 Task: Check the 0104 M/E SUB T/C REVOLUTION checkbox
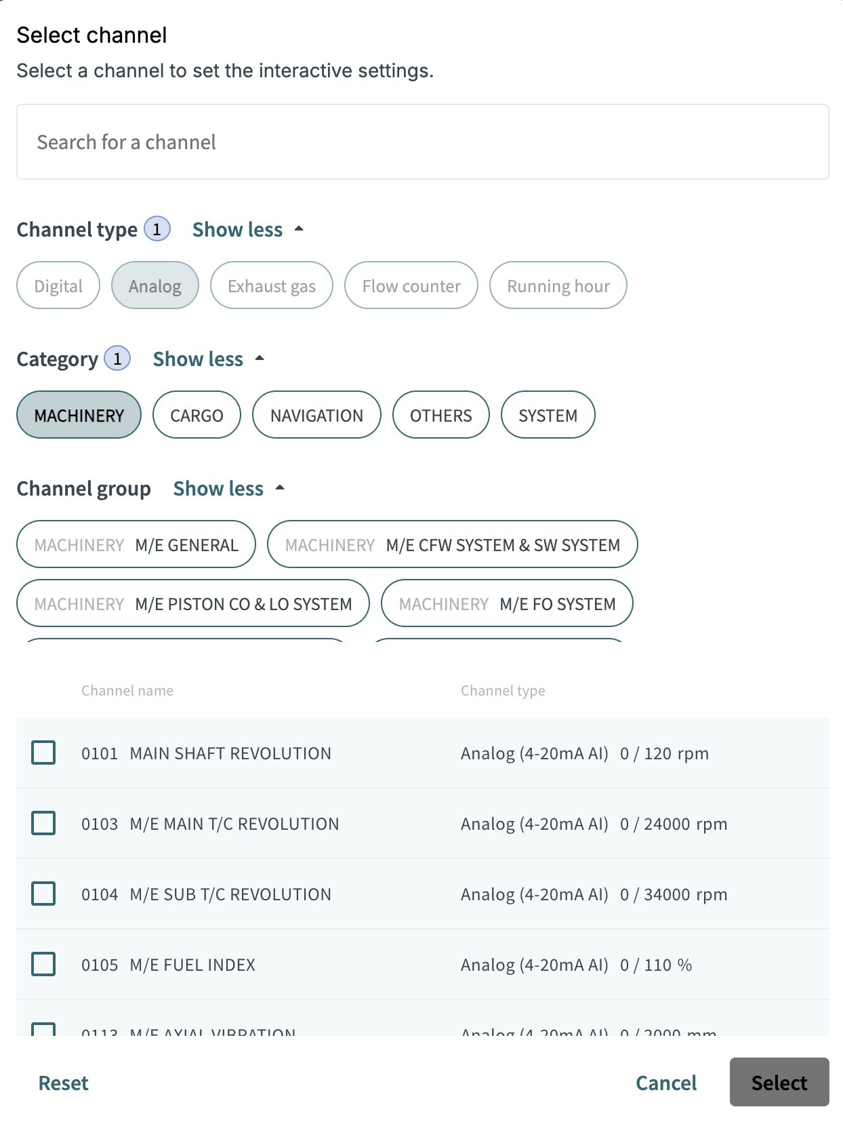[43, 894]
